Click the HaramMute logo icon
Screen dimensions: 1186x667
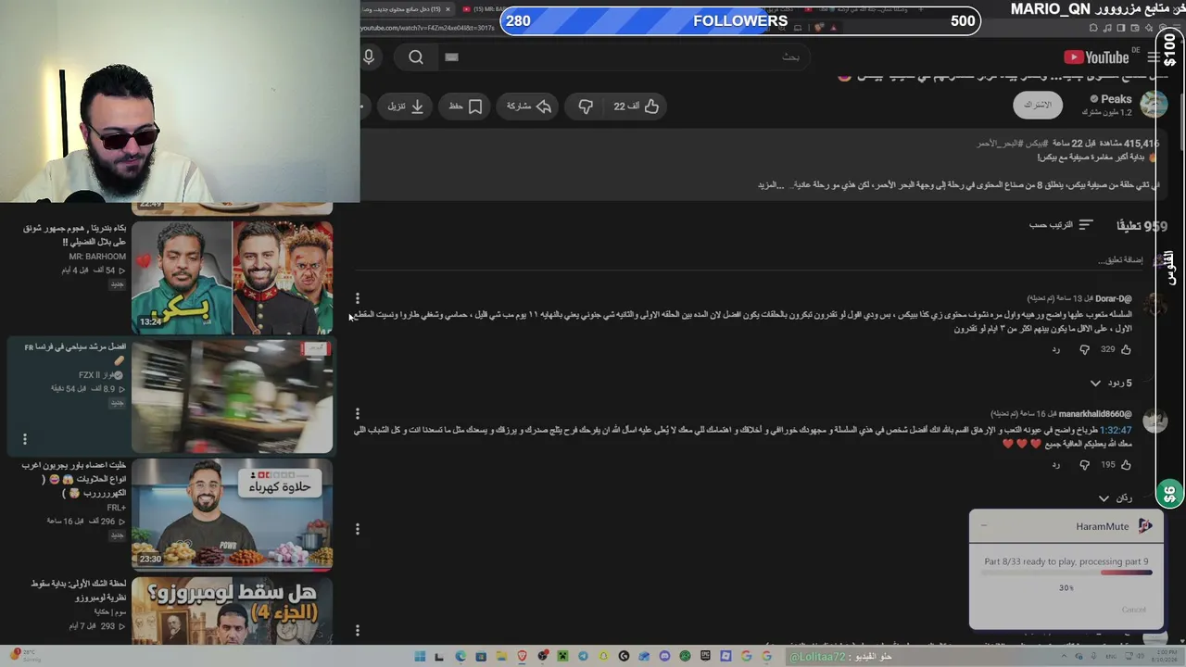(x=1145, y=526)
